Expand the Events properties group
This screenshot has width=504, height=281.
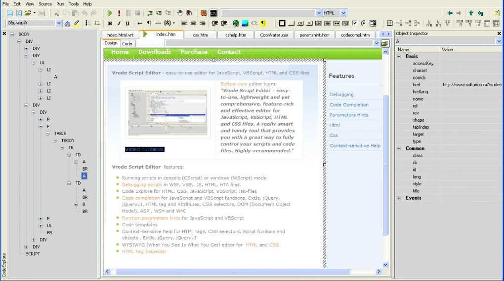[399, 198]
